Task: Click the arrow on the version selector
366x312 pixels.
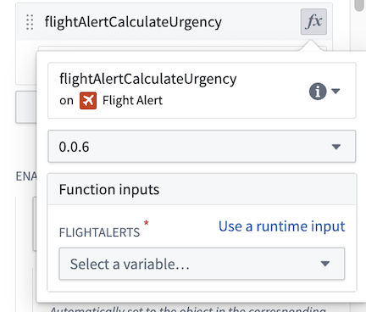Action: (x=336, y=147)
